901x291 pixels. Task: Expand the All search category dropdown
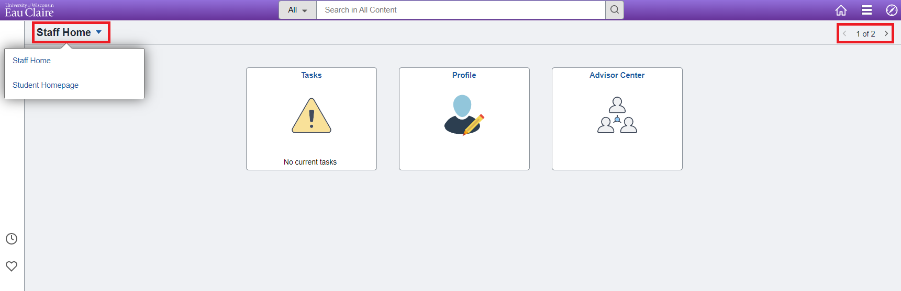click(297, 10)
